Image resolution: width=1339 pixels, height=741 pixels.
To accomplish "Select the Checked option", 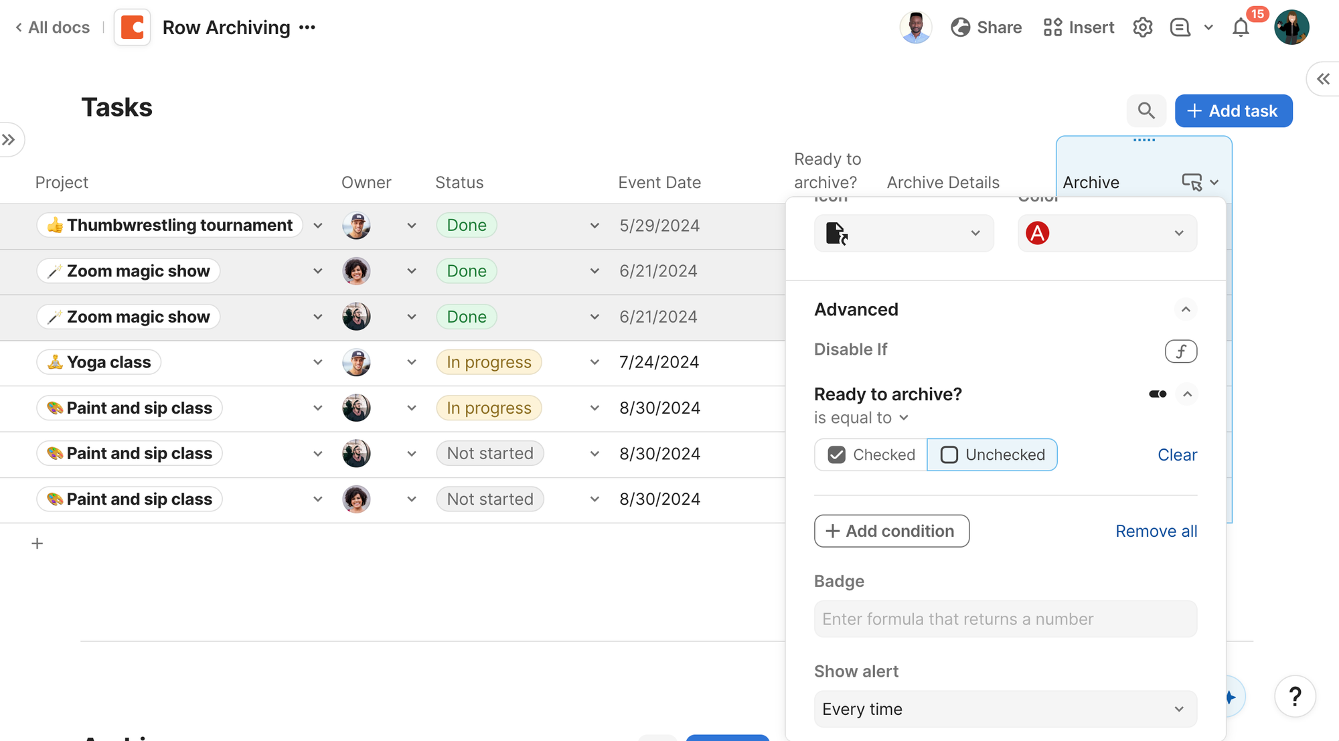I will [x=871, y=455].
